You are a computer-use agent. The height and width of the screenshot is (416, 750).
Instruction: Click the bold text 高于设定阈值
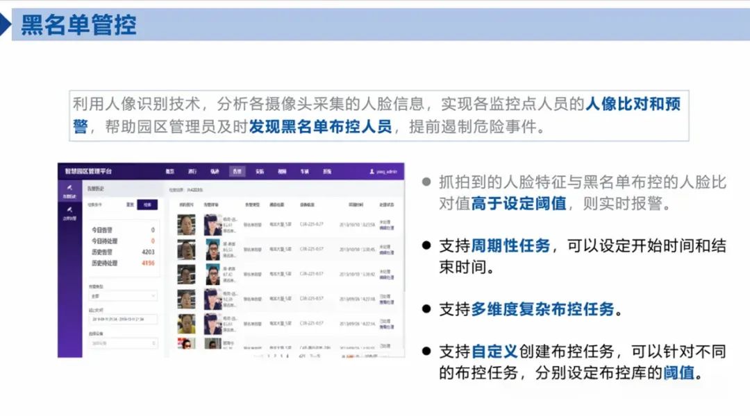[519, 203]
